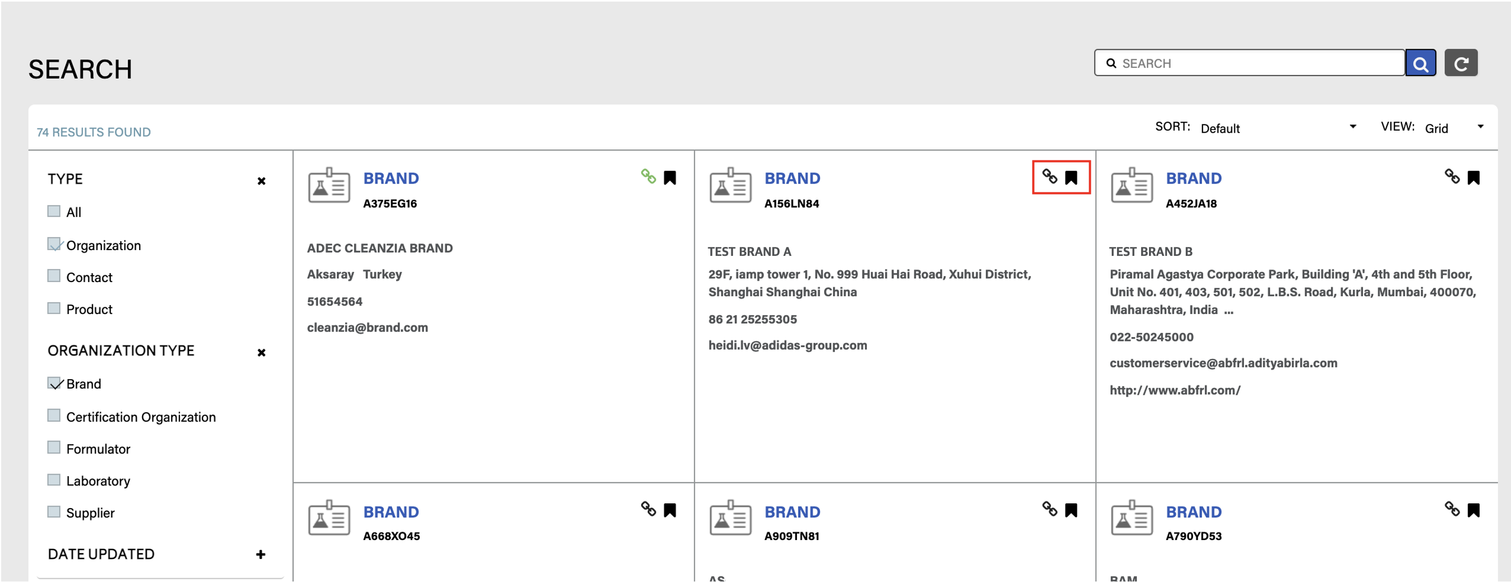
Task: Click link icon on A156LN84 card
Action: [x=1049, y=176]
